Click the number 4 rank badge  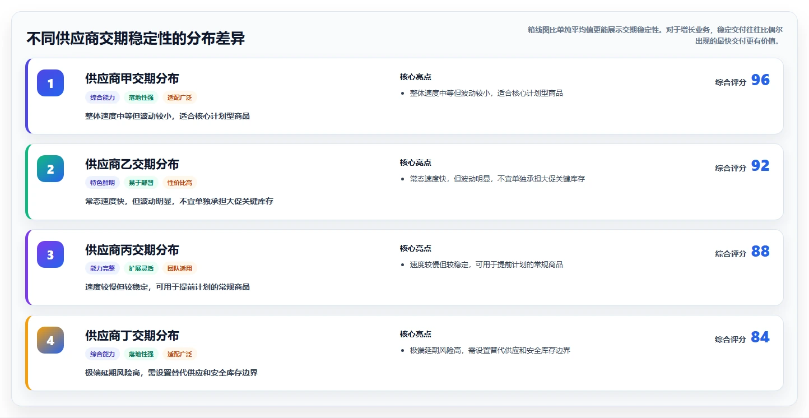pyautogui.click(x=50, y=340)
